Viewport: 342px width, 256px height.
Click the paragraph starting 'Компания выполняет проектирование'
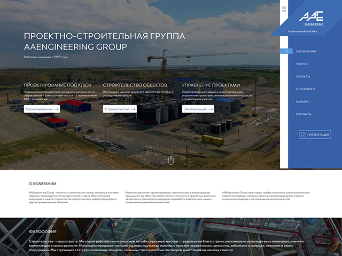[170, 197]
